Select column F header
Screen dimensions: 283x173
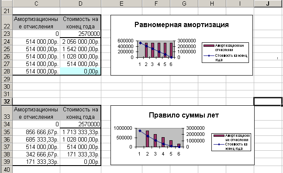pyautogui.click(x=156, y=3)
